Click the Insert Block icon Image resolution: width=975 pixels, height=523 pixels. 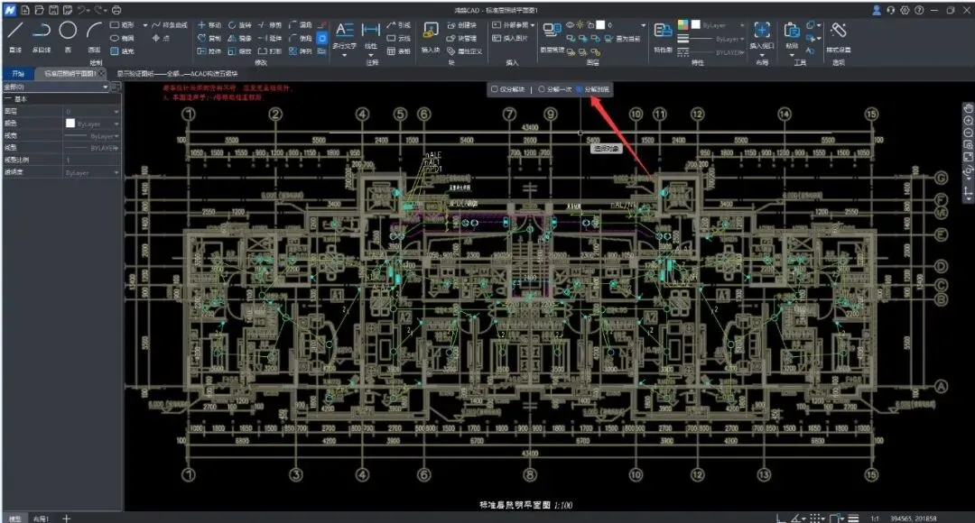[431, 31]
